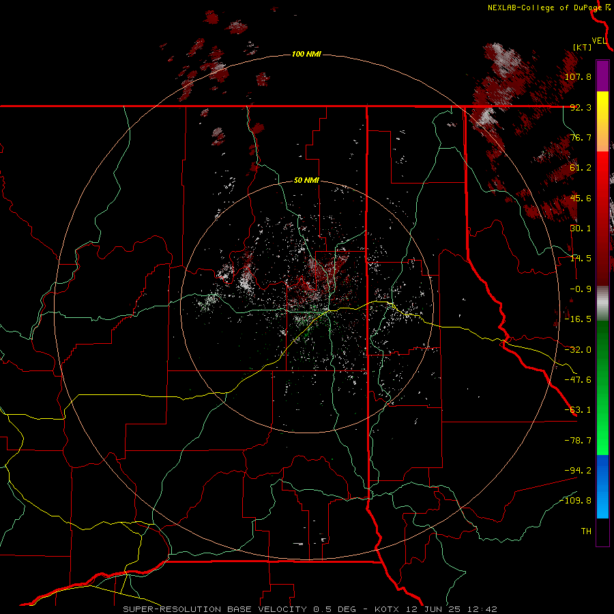
Task: Click the TH threshold label
Action: 586,531
